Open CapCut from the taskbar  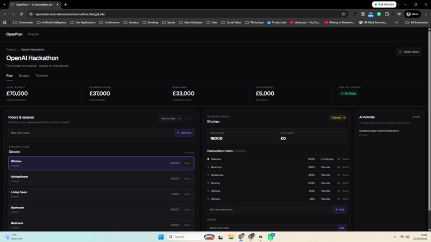[x=260, y=237]
